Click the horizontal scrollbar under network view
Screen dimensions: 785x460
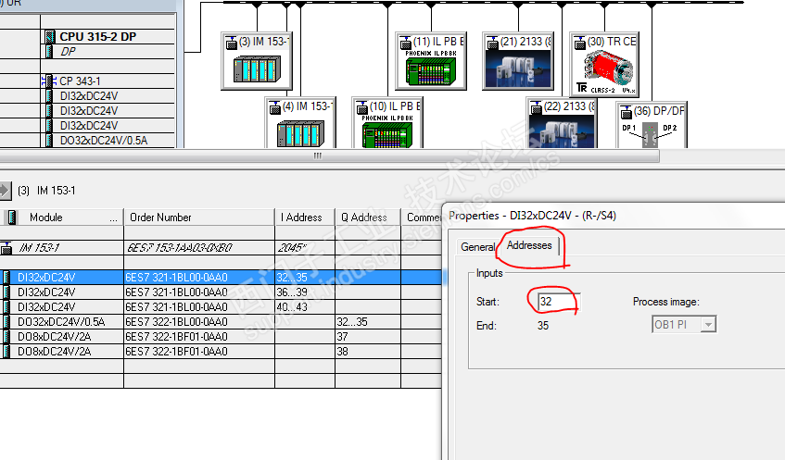click(x=329, y=156)
